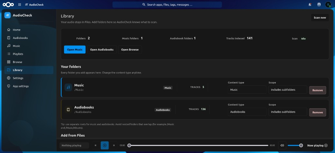Open AudioCheck app in top bar
Screen dimensions: 335x153
pos(34,5)
